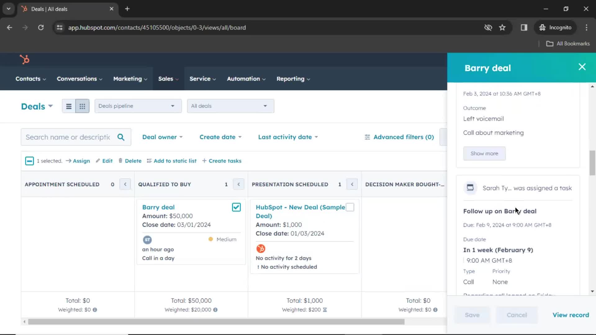Image resolution: width=596 pixels, height=335 pixels.
Task: Click the Save button in side panel
Action: pos(472,315)
